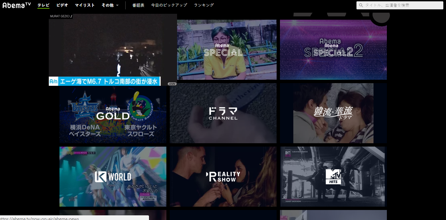
Task: Open the REALITY SHOW channel thumbnail
Action: (x=223, y=177)
